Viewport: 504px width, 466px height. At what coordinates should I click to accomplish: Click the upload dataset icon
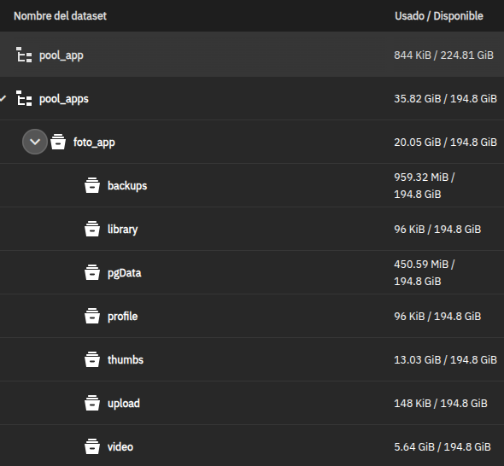[x=92, y=403]
